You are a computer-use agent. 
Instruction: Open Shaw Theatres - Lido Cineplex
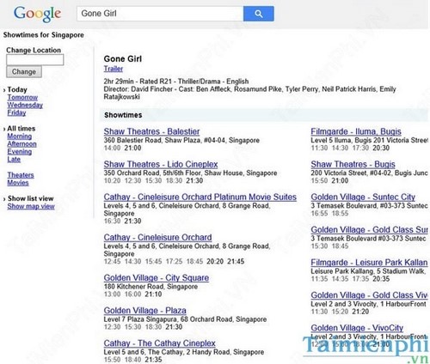161,164
